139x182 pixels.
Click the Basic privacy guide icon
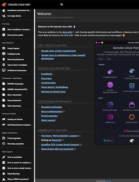4,35
